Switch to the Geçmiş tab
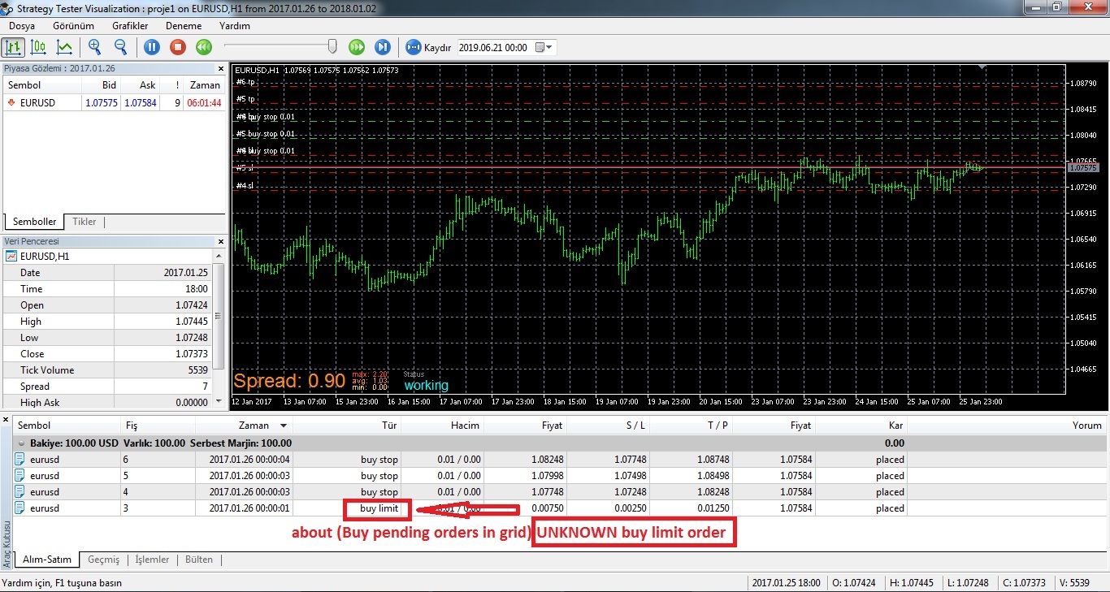The width and height of the screenshot is (1110, 592). (103, 560)
